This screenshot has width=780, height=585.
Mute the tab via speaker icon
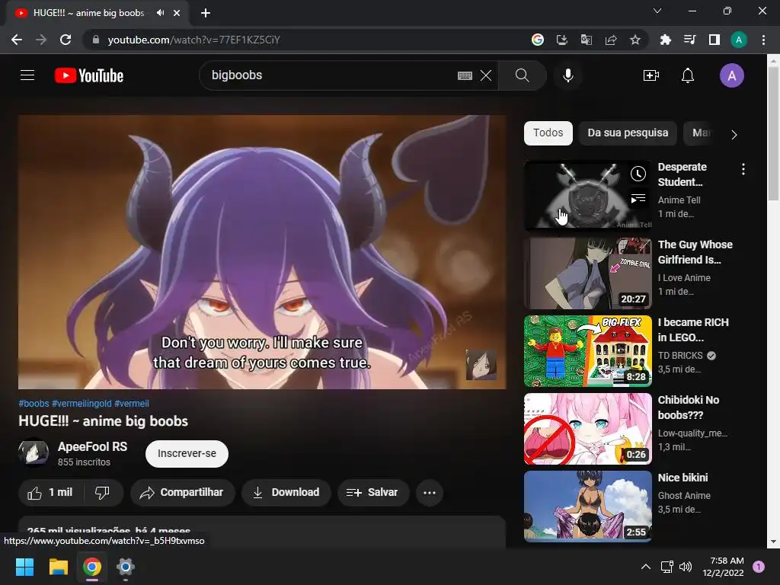(160, 13)
